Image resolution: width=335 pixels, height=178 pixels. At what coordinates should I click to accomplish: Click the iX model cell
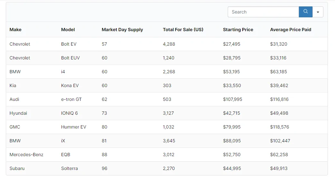[x=63, y=141]
